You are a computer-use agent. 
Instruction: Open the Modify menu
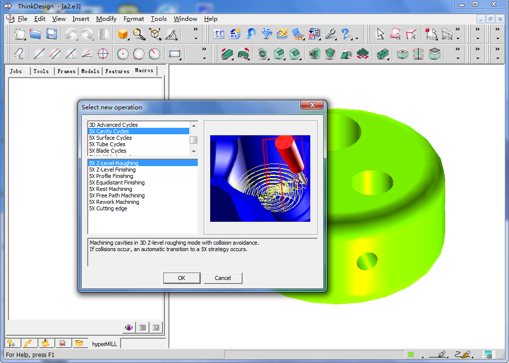tap(106, 19)
